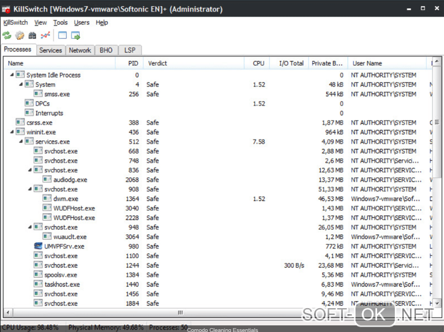Screen dimensions: 444x332
Task: Click the dwm.exe process icon
Action: coord(47,198)
